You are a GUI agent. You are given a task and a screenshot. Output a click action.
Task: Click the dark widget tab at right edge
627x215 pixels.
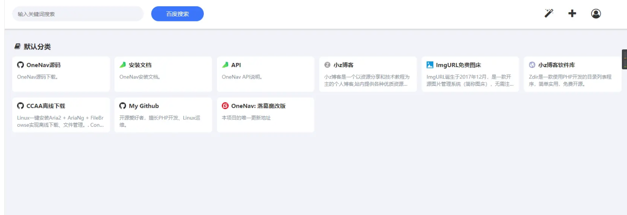point(624,59)
